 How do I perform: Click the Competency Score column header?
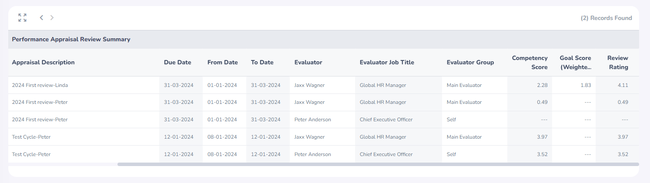point(530,62)
